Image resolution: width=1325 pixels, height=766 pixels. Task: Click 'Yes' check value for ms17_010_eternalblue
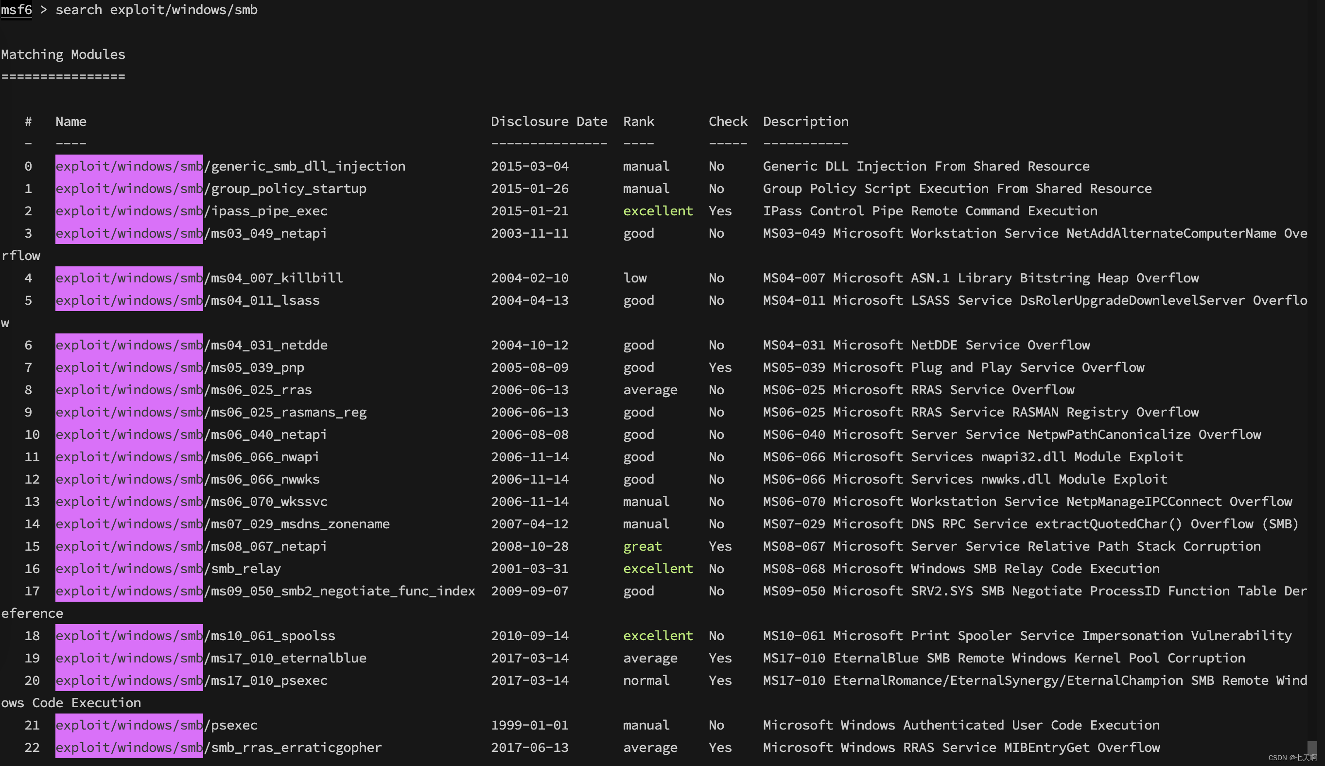tap(720, 658)
